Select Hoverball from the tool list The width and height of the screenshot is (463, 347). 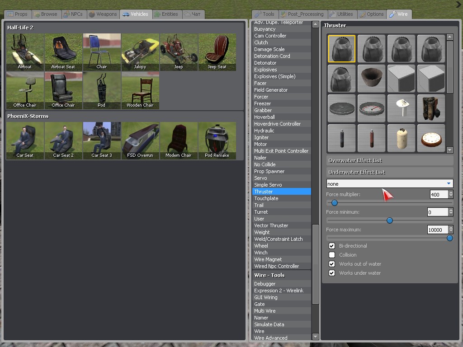coord(265,117)
